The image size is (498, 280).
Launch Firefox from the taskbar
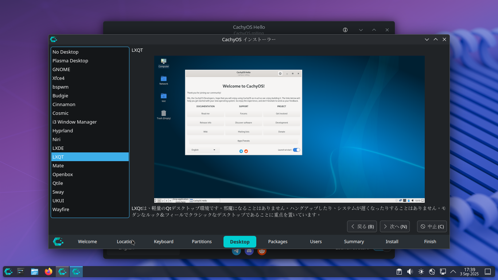coord(48,271)
